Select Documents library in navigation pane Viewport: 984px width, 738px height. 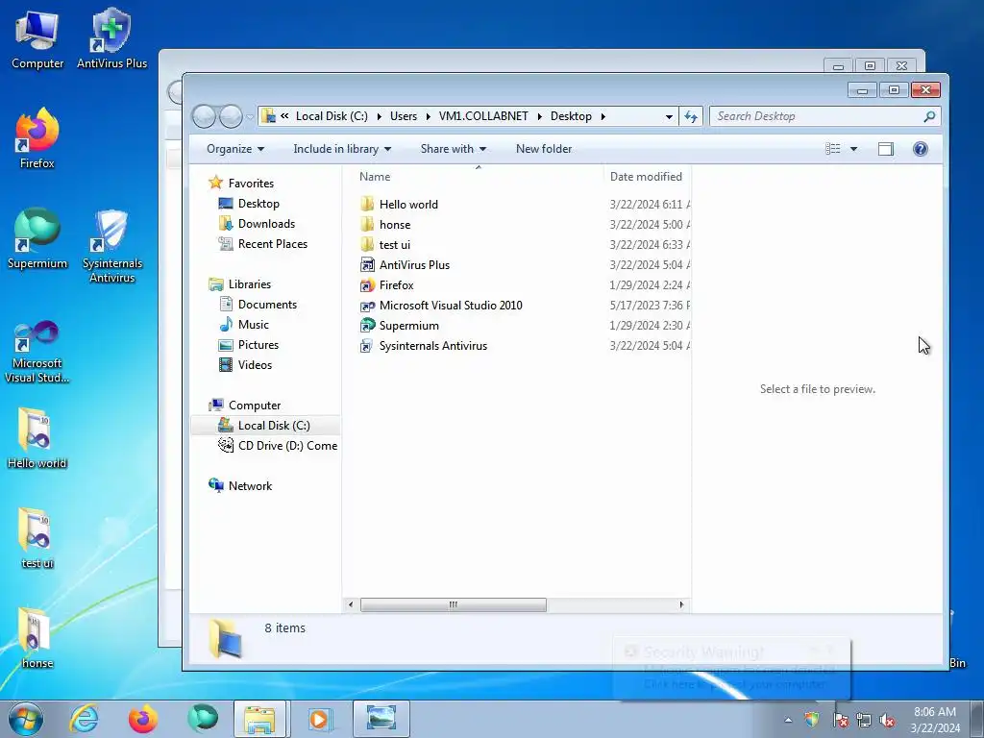point(267,305)
